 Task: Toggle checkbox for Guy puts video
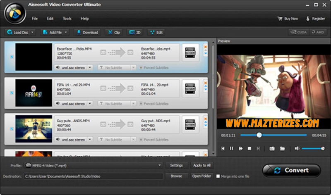tap(12, 128)
